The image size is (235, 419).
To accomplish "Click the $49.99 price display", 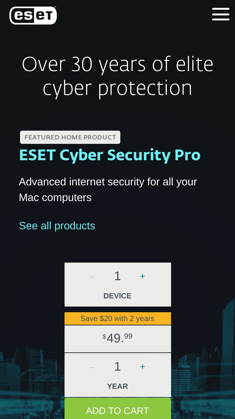I will pos(118,339).
